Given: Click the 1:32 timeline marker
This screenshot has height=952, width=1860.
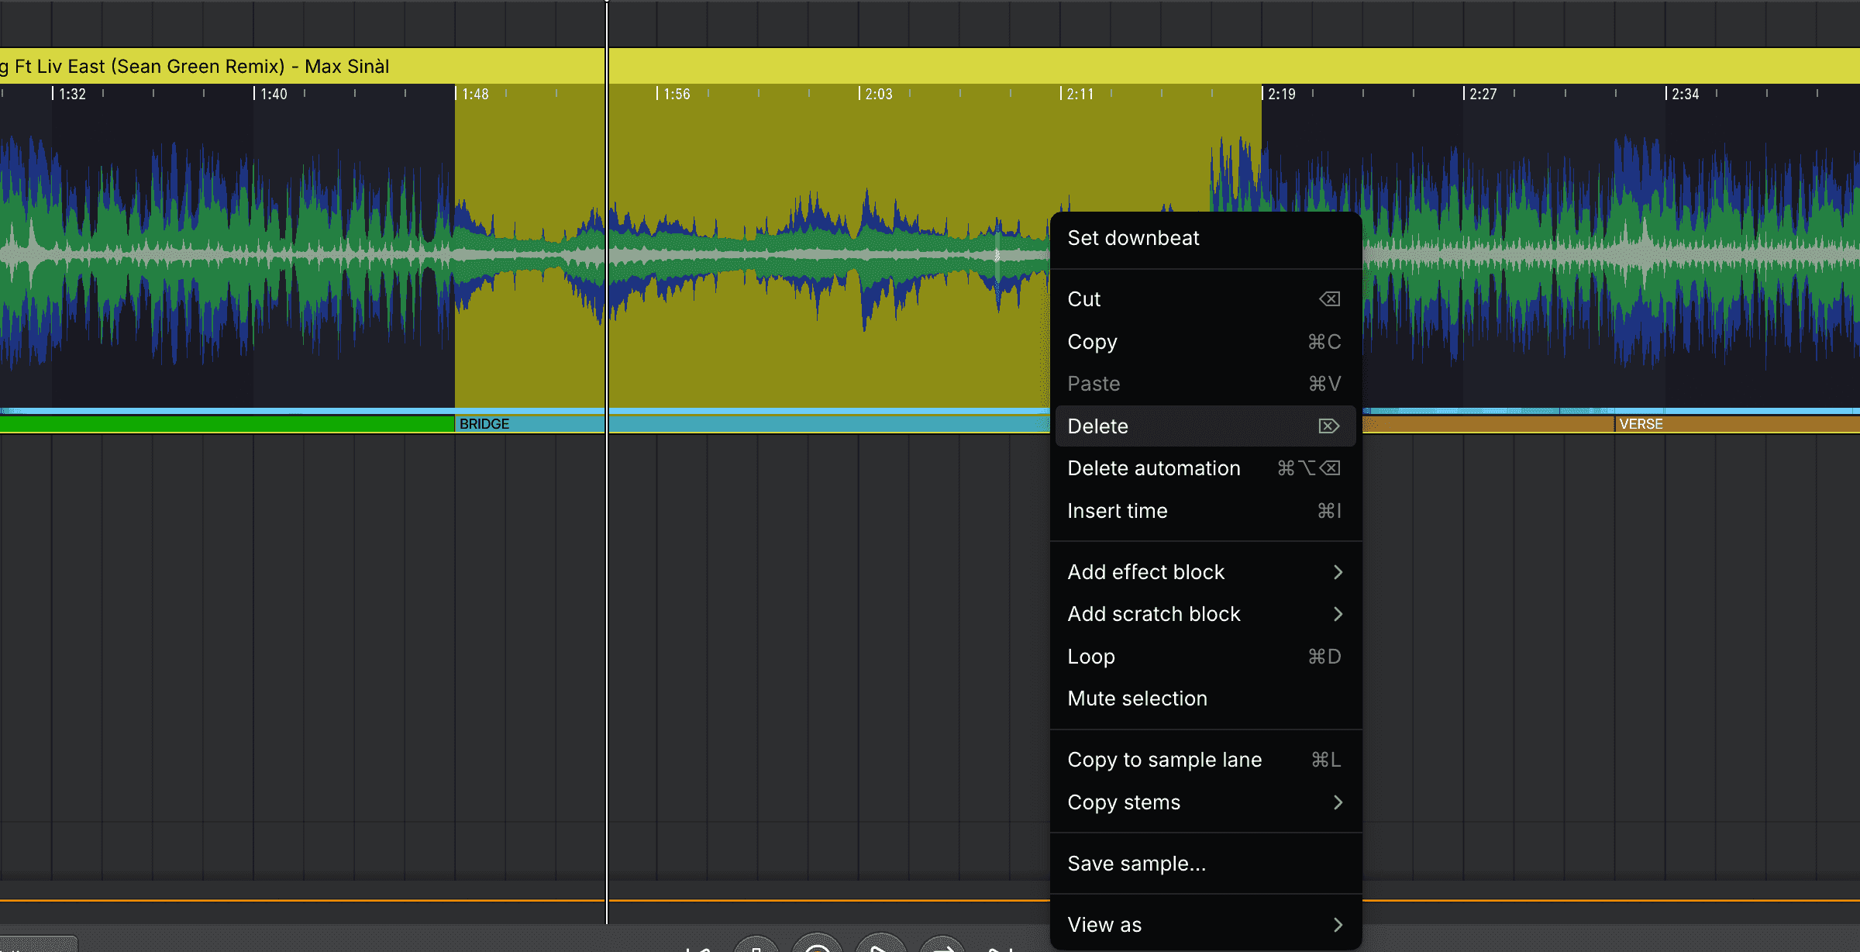Looking at the screenshot, I should click(72, 94).
